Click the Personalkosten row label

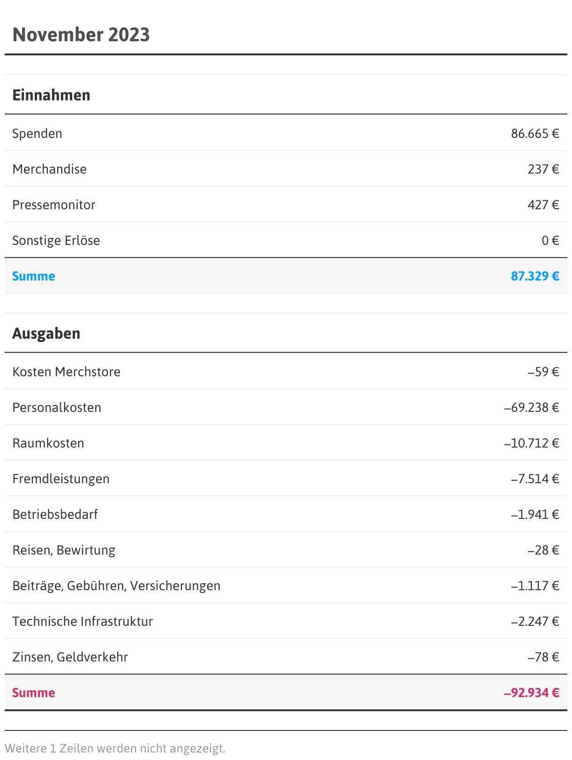(x=57, y=408)
